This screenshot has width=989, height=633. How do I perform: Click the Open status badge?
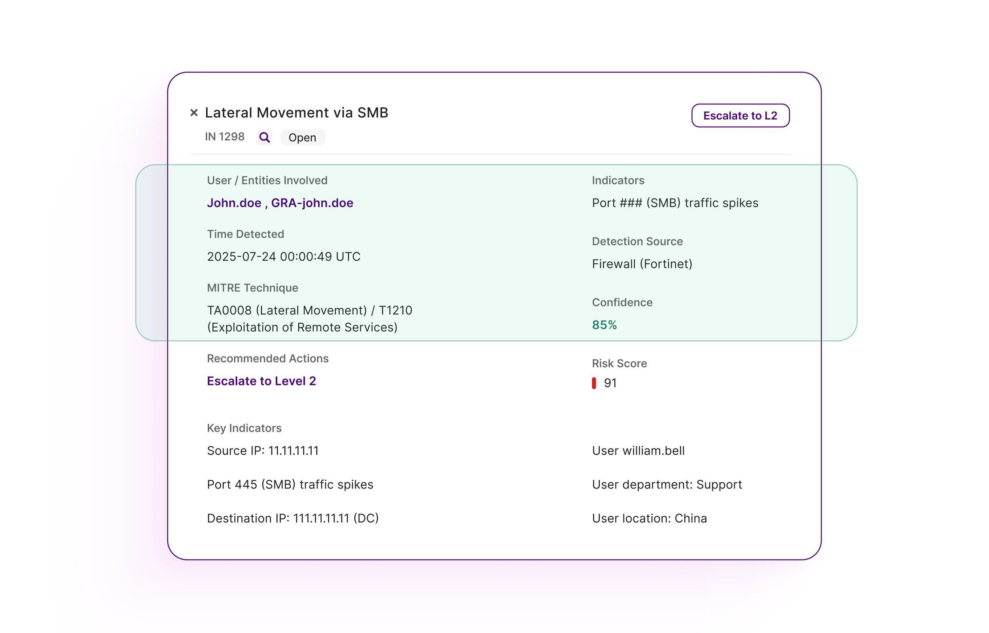pos(302,137)
